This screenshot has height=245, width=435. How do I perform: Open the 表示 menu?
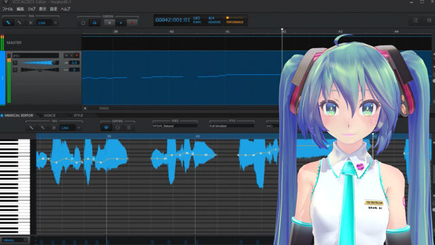click(42, 9)
